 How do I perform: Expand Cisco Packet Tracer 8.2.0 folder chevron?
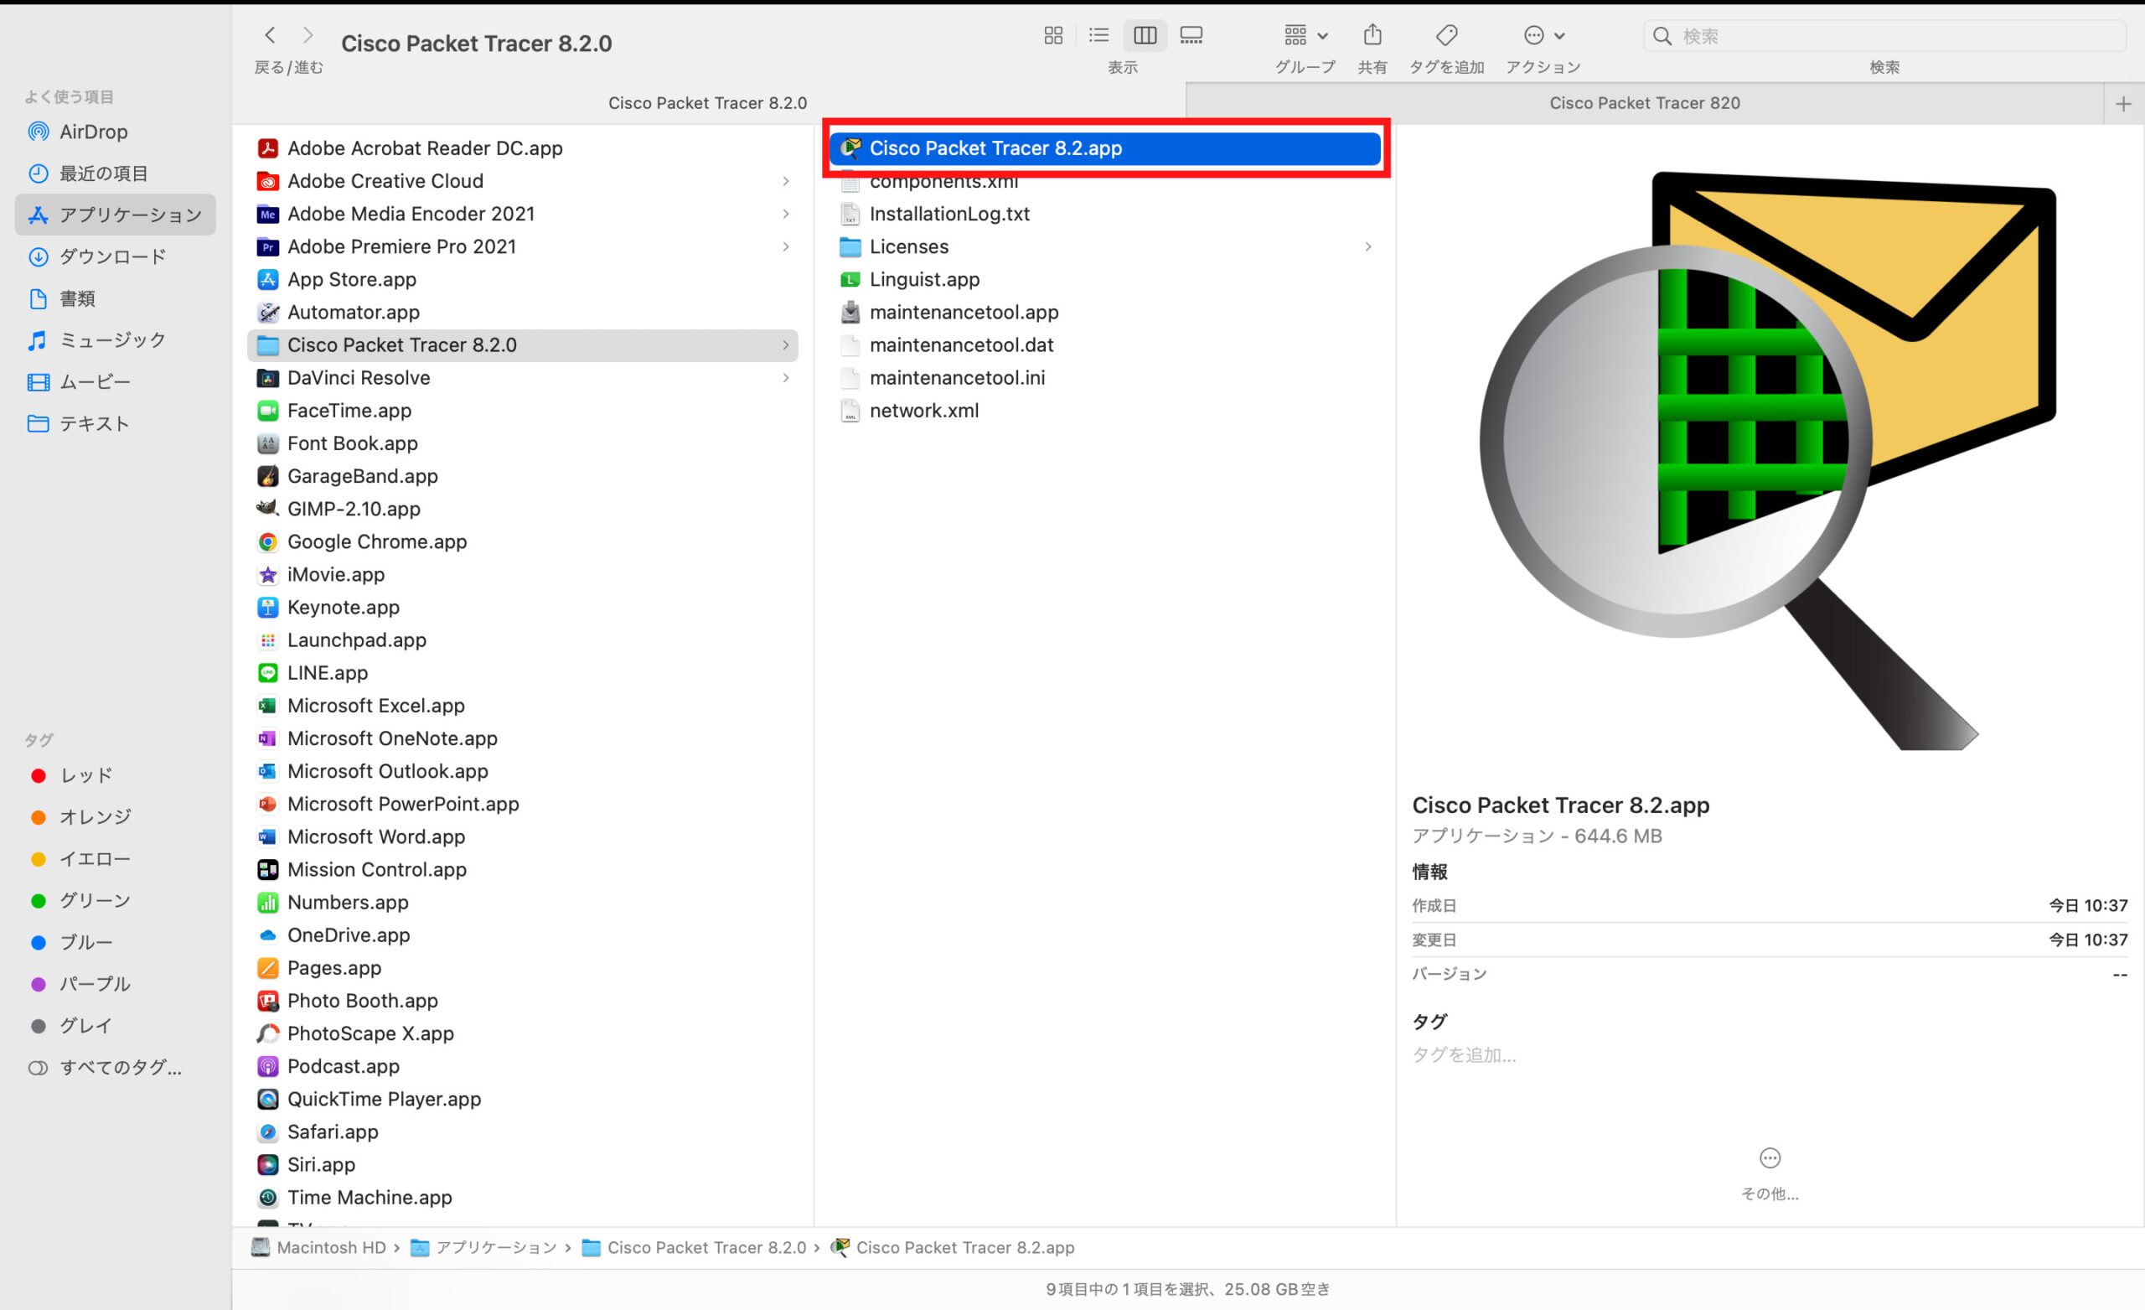coord(785,345)
